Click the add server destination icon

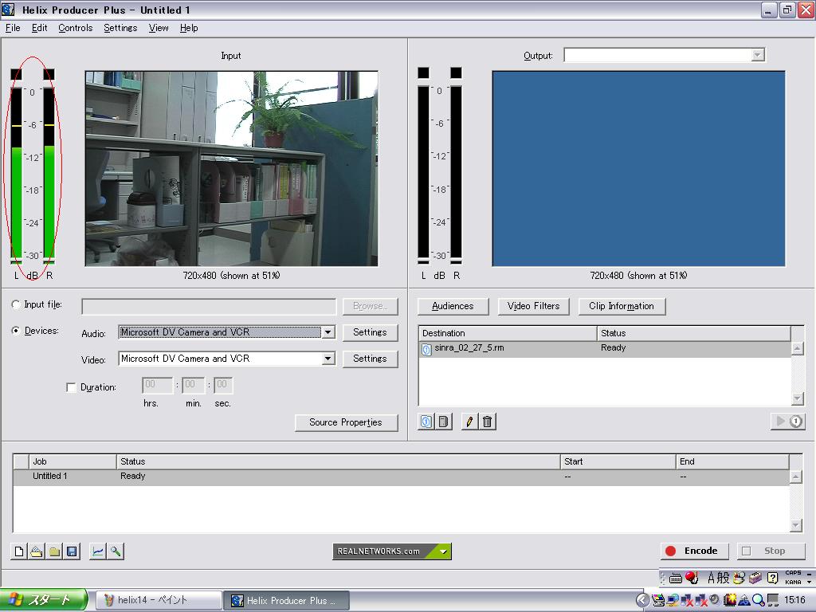444,422
